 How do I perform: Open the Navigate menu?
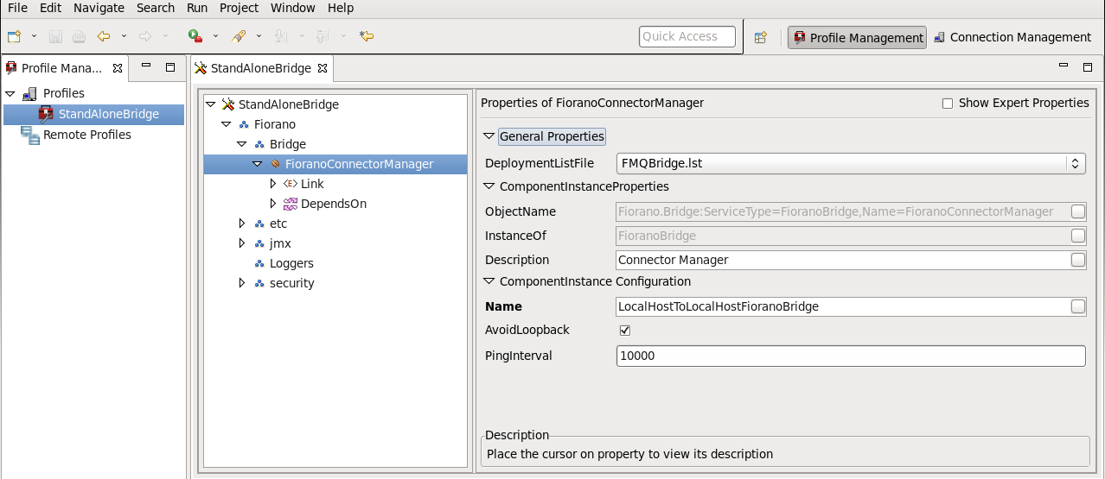click(x=99, y=8)
